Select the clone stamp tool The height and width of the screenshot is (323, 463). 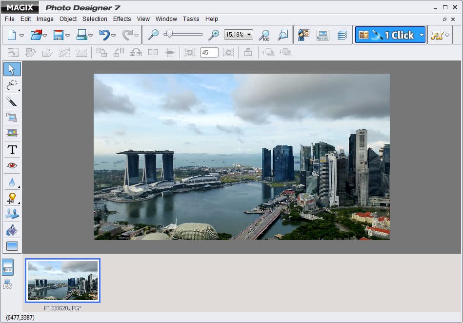coord(12,214)
